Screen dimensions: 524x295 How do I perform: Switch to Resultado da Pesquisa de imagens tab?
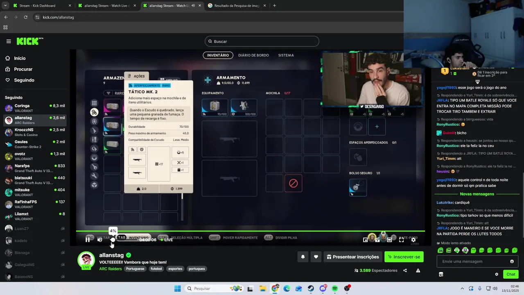point(237,6)
